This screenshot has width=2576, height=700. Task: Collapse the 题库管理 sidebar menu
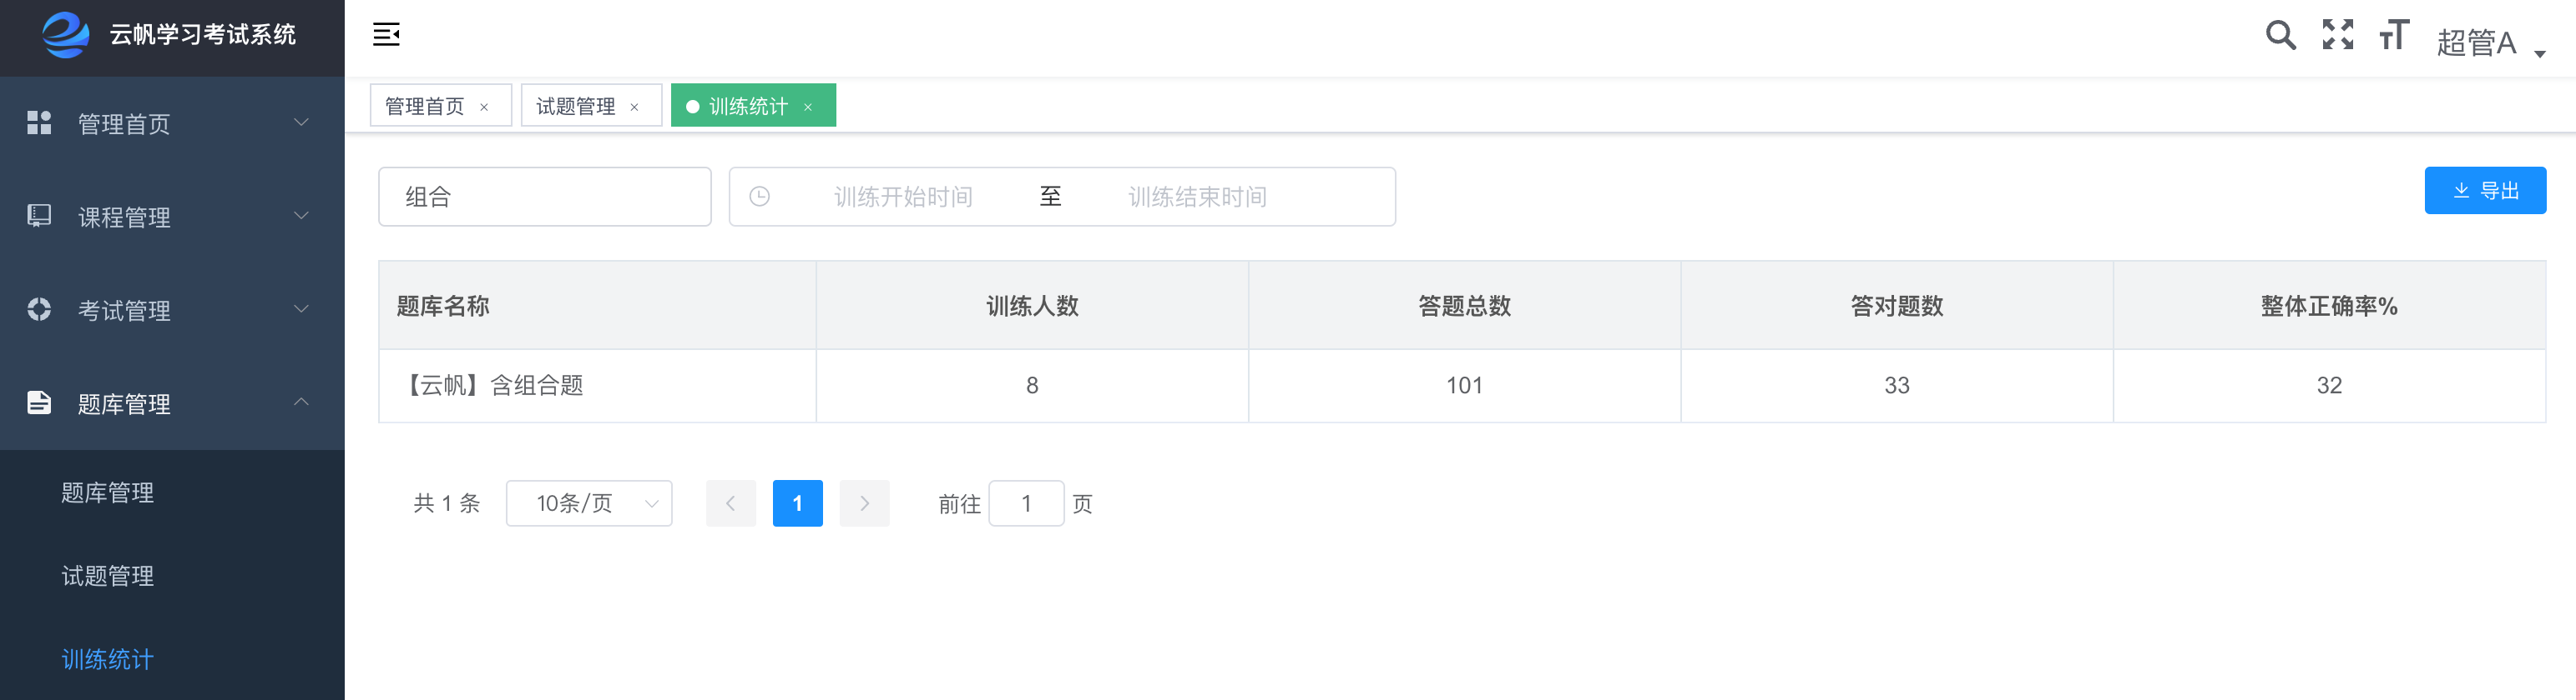click(x=172, y=403)
